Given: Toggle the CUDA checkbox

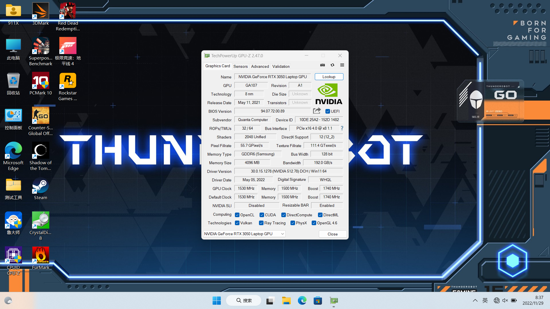Looking at the screenshot, I should (x=262, y=215).
